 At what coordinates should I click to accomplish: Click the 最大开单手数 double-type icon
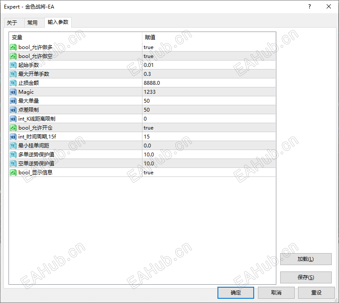tap(13, 74)
